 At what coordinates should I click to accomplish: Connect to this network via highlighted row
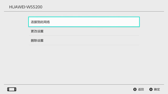coord(84,22)
